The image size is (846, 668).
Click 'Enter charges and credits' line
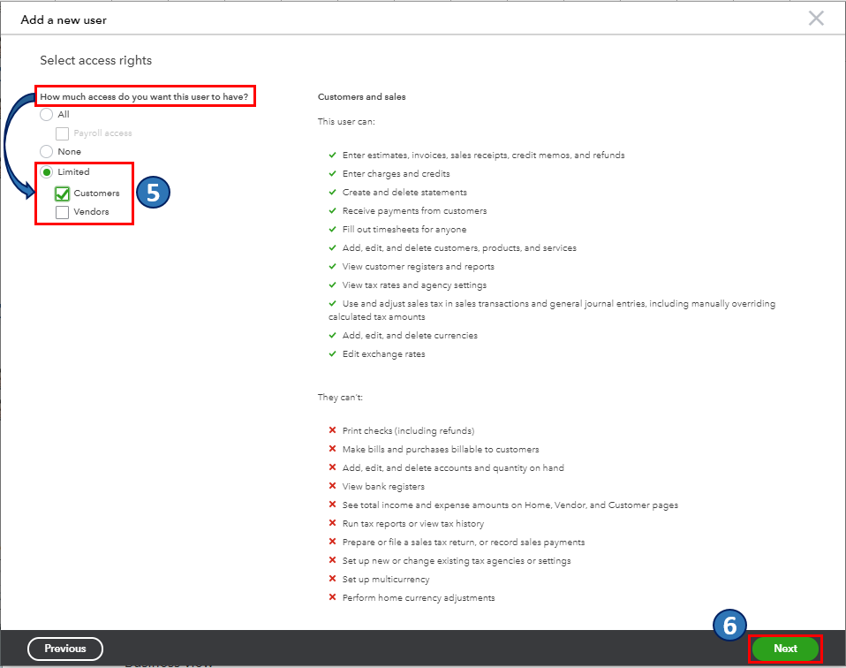(396, 174)
